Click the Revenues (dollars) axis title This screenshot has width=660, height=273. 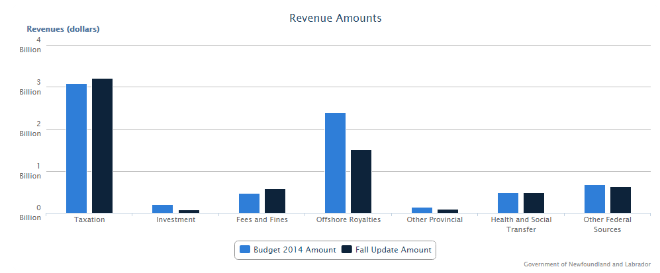point(63,29)
